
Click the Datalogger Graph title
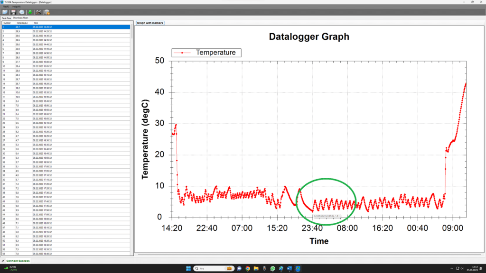(x=309, y=36)
